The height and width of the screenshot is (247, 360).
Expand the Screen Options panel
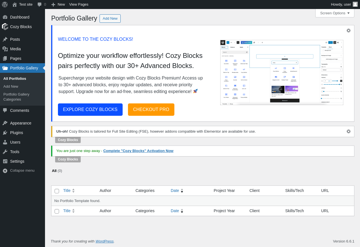335,13
